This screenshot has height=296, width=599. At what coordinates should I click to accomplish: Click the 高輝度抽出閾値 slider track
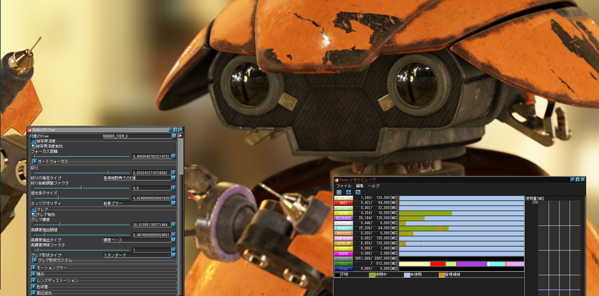coord(81,235)
